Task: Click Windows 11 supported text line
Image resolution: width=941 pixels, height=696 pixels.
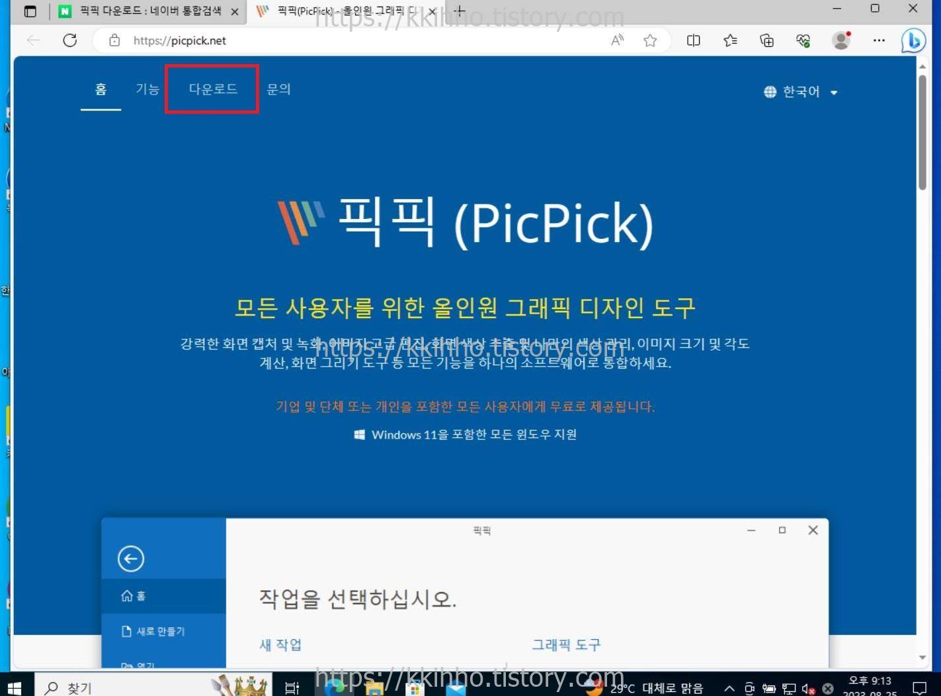Action: pos(466,434)
